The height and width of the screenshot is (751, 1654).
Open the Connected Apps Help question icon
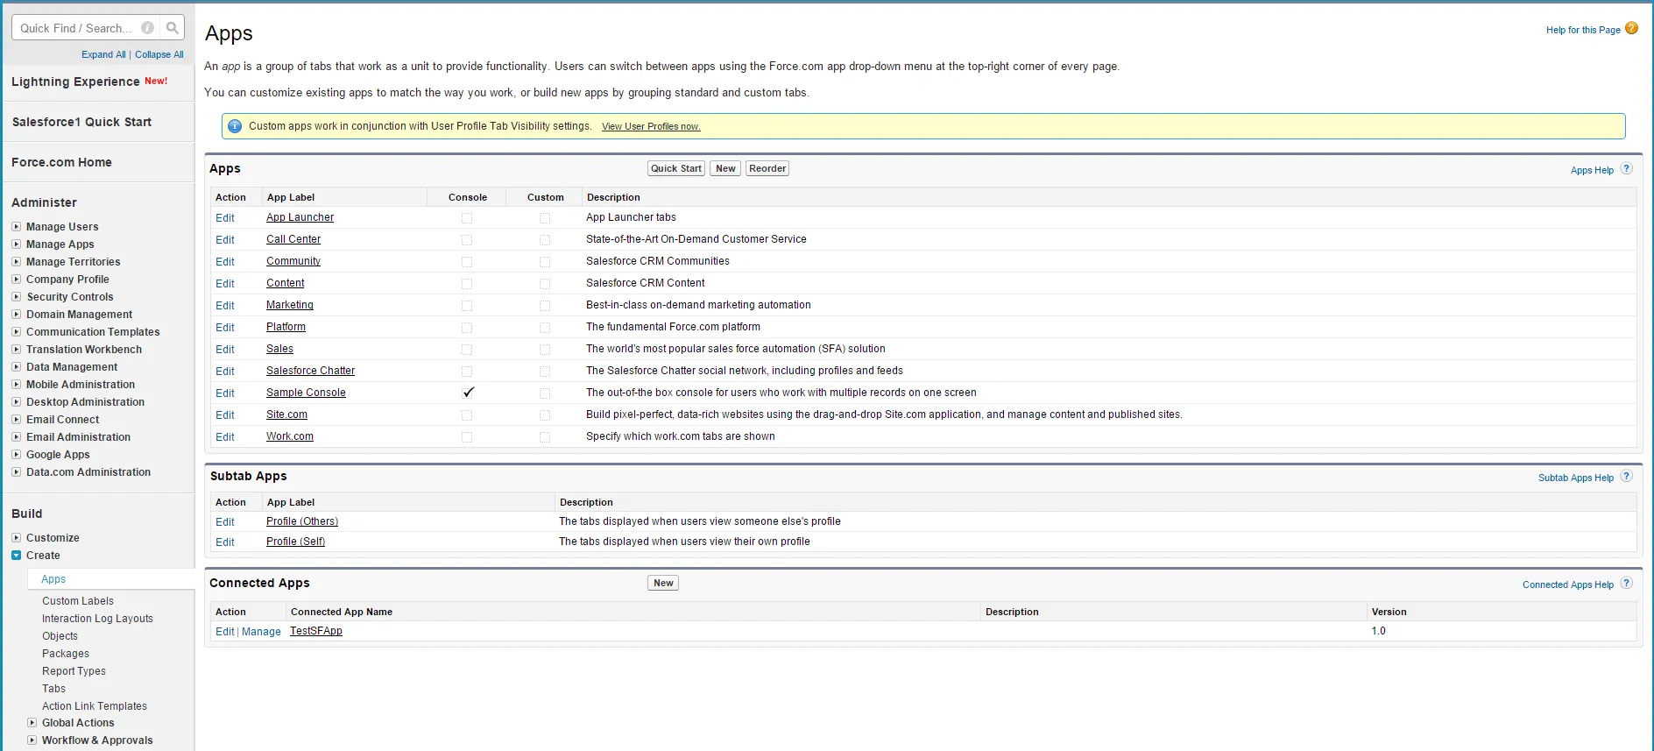1626,584
